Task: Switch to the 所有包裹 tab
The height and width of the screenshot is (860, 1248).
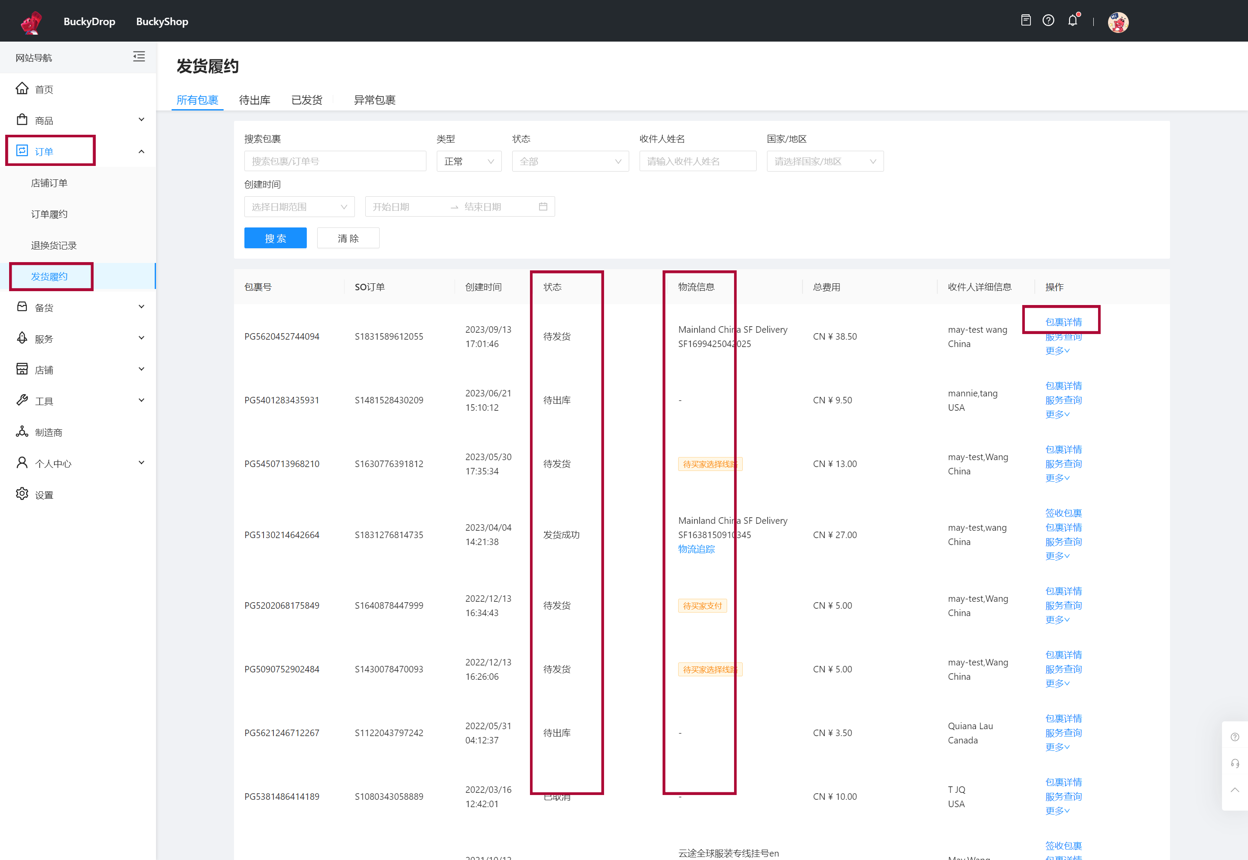Action: [197, 100]
